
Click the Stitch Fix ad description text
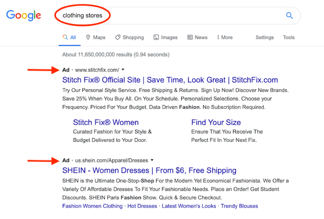pyautogui.click(x=176, y=99)
